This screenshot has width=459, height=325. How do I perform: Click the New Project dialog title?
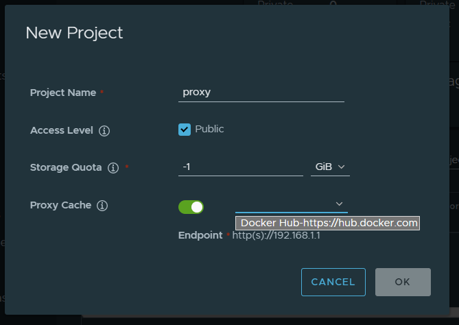(74, 32)
